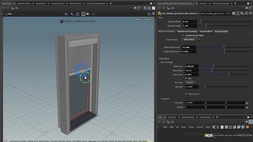Click the Translate X value field

[x=194, y=103]
